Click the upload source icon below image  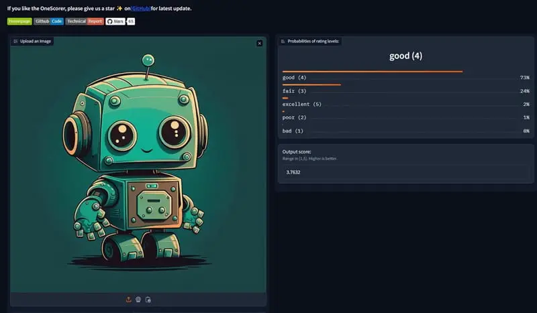[128, 300]
